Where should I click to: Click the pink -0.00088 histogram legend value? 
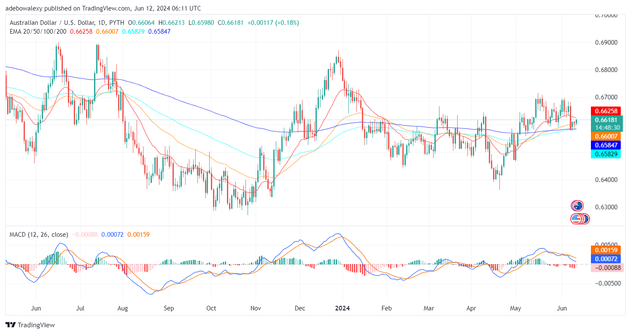[85, 234]
